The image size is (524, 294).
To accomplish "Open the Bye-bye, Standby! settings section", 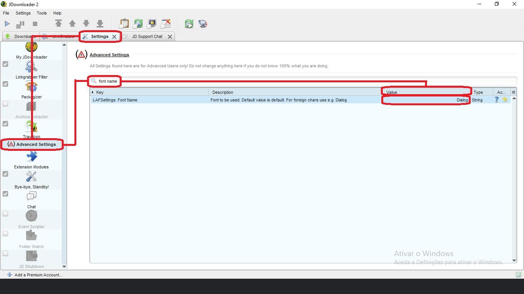I will (x=31, y=180).
